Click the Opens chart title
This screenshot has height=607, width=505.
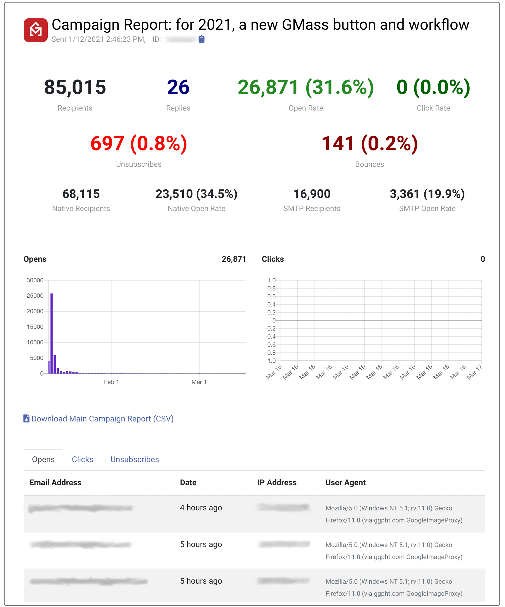[x=35, y=259]
